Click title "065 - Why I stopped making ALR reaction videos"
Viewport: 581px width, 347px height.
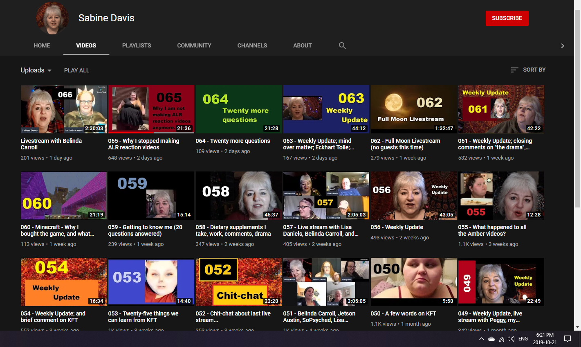[x=144, y=144]
